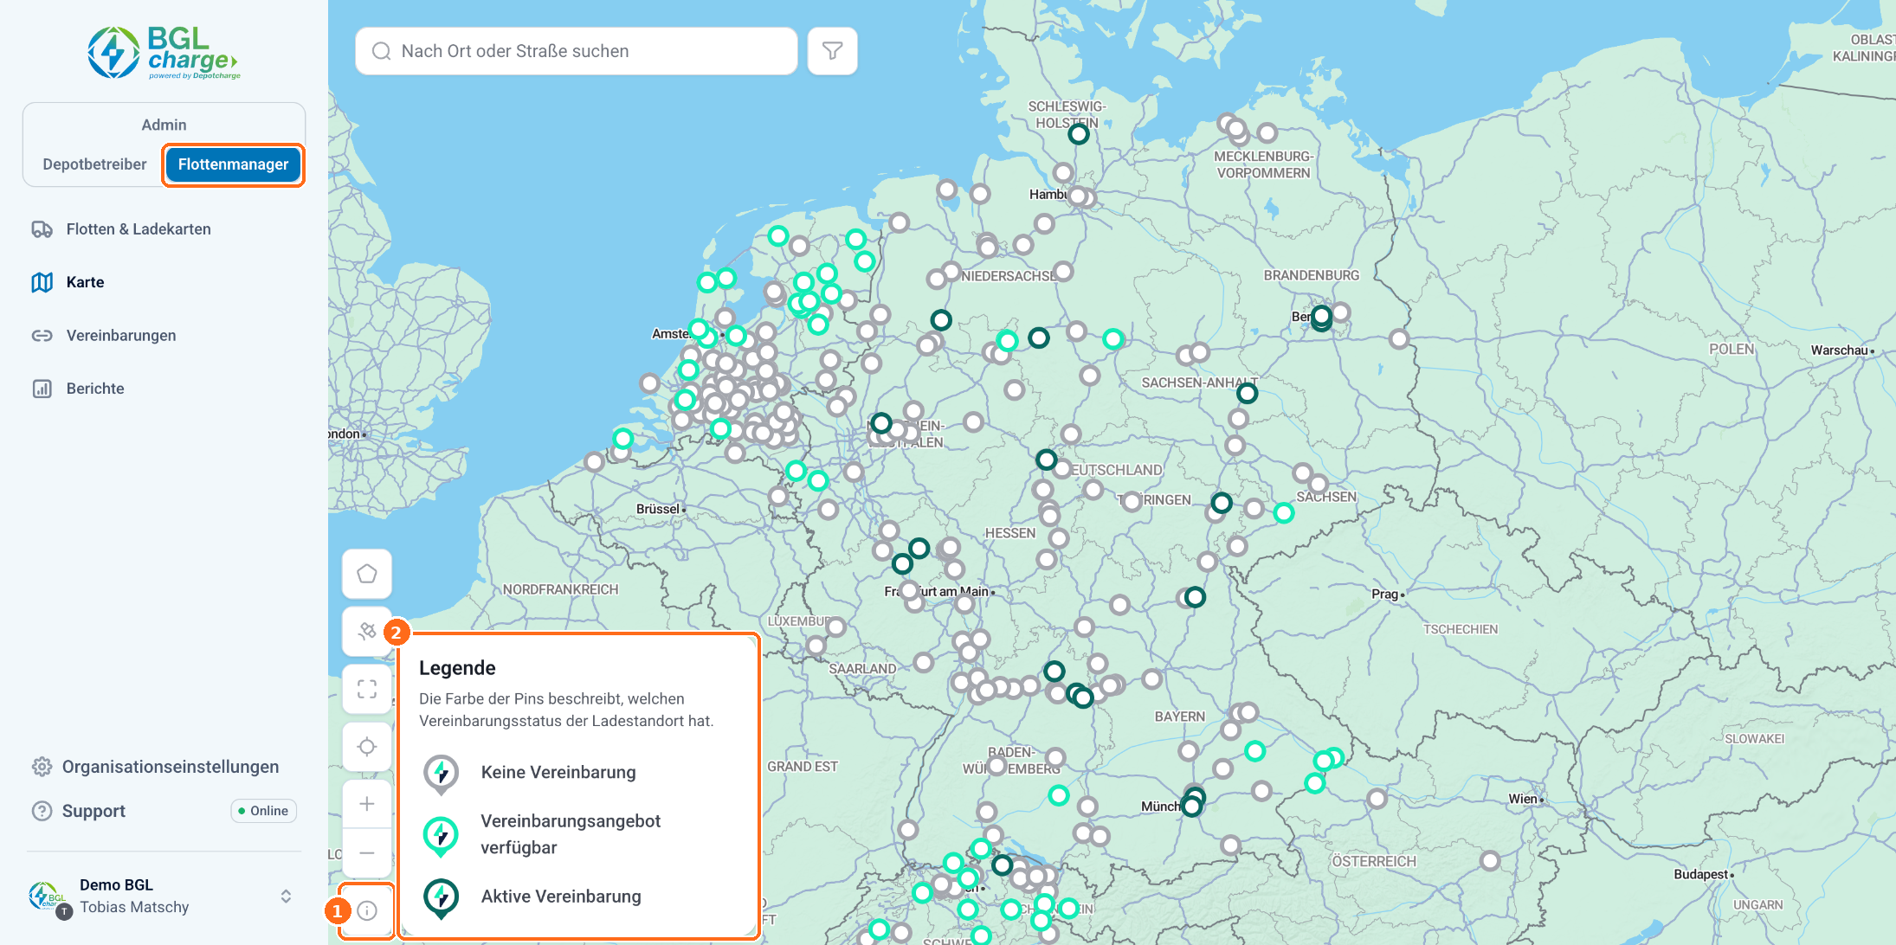Image resolution: width=1896 pixels, height=945 pixels.
Task: Toggle the satellite view map button
Action: click(367, 631)
